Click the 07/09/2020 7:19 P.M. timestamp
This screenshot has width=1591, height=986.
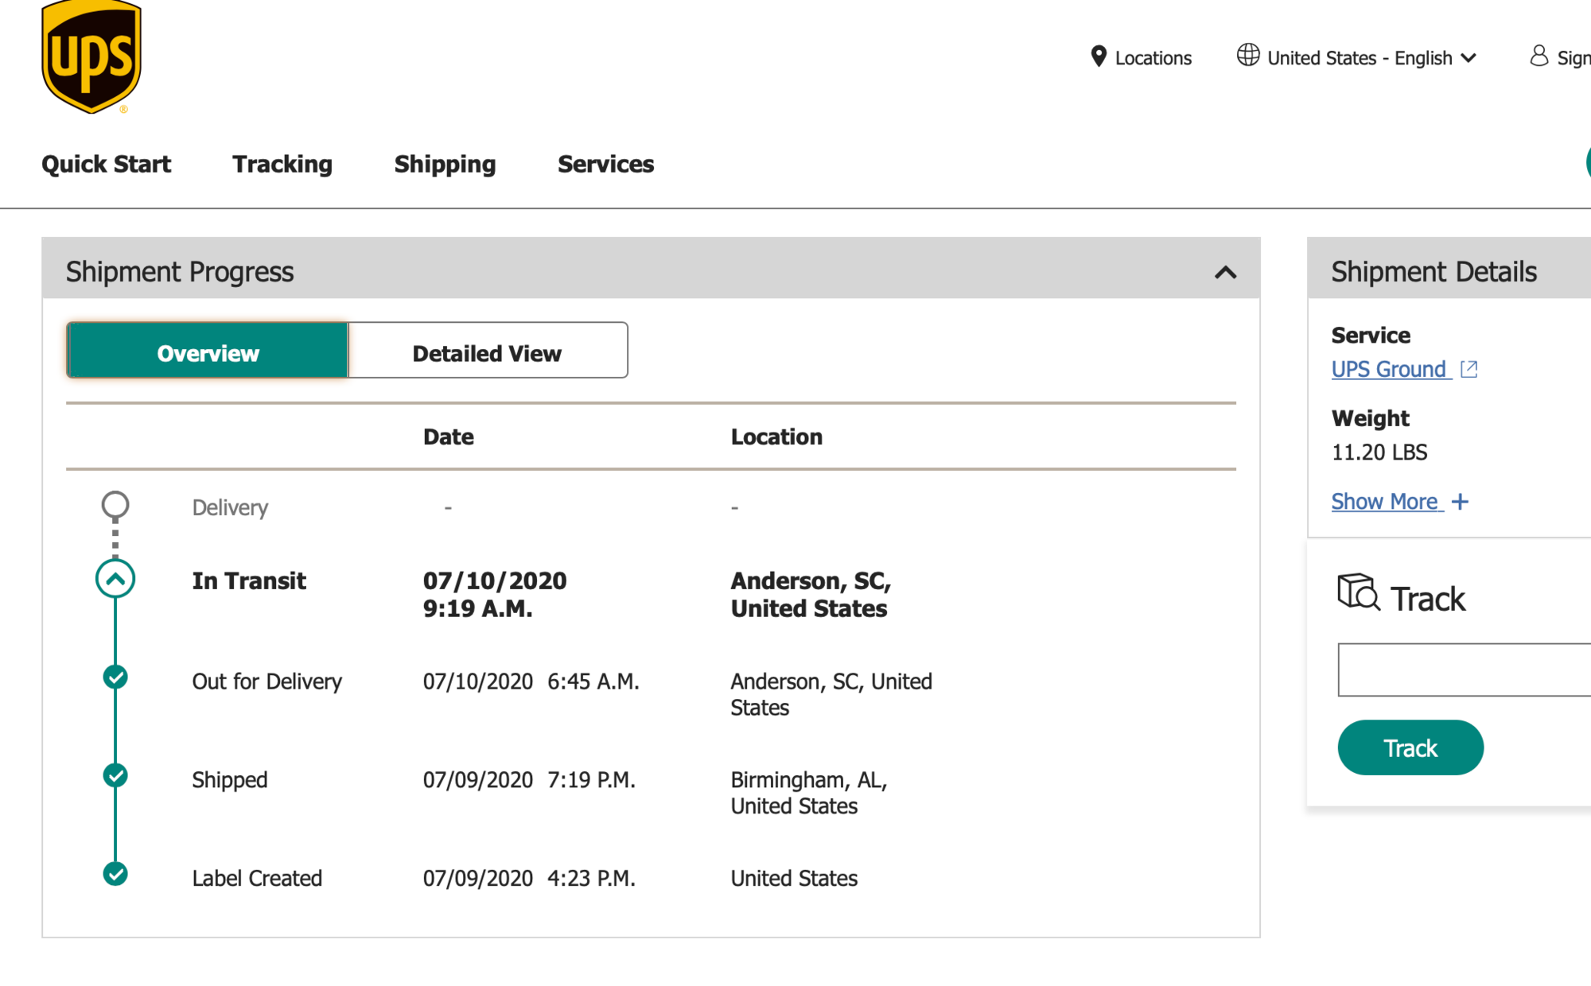[529, 780]
